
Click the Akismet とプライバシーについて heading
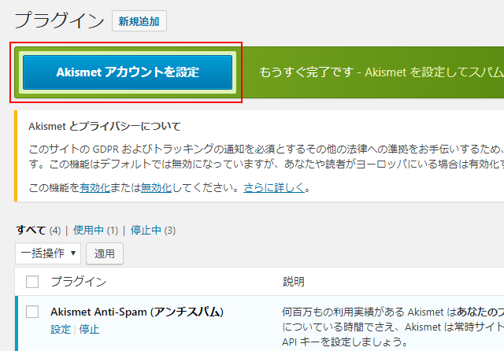coord(105,126)
